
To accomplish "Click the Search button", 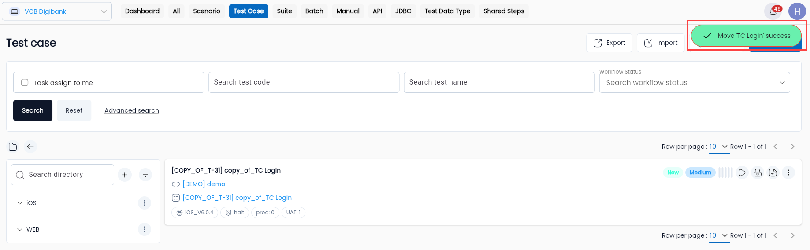I will point(33,110).
